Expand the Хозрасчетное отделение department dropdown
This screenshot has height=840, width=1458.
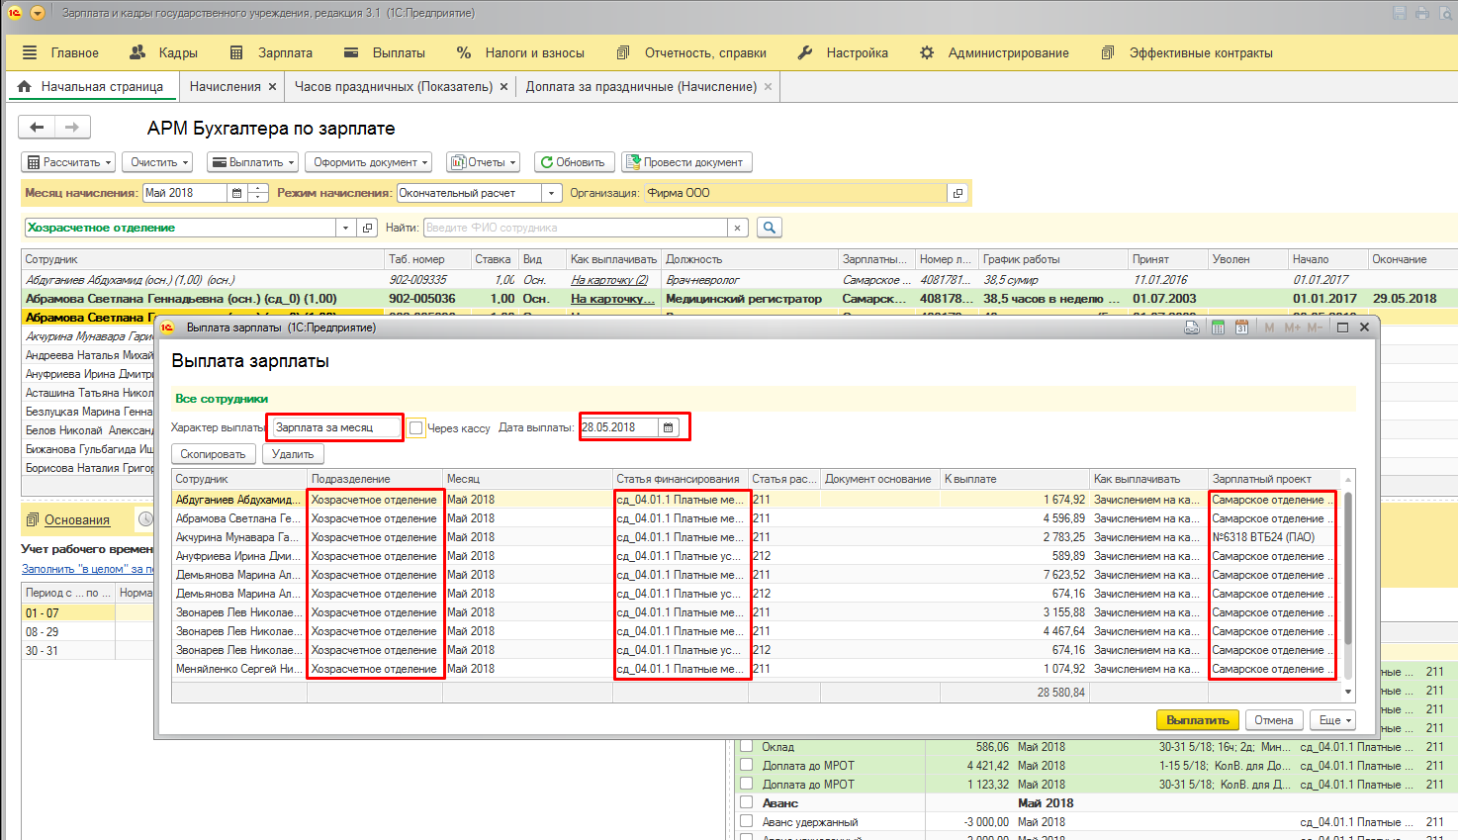(345, 228)
